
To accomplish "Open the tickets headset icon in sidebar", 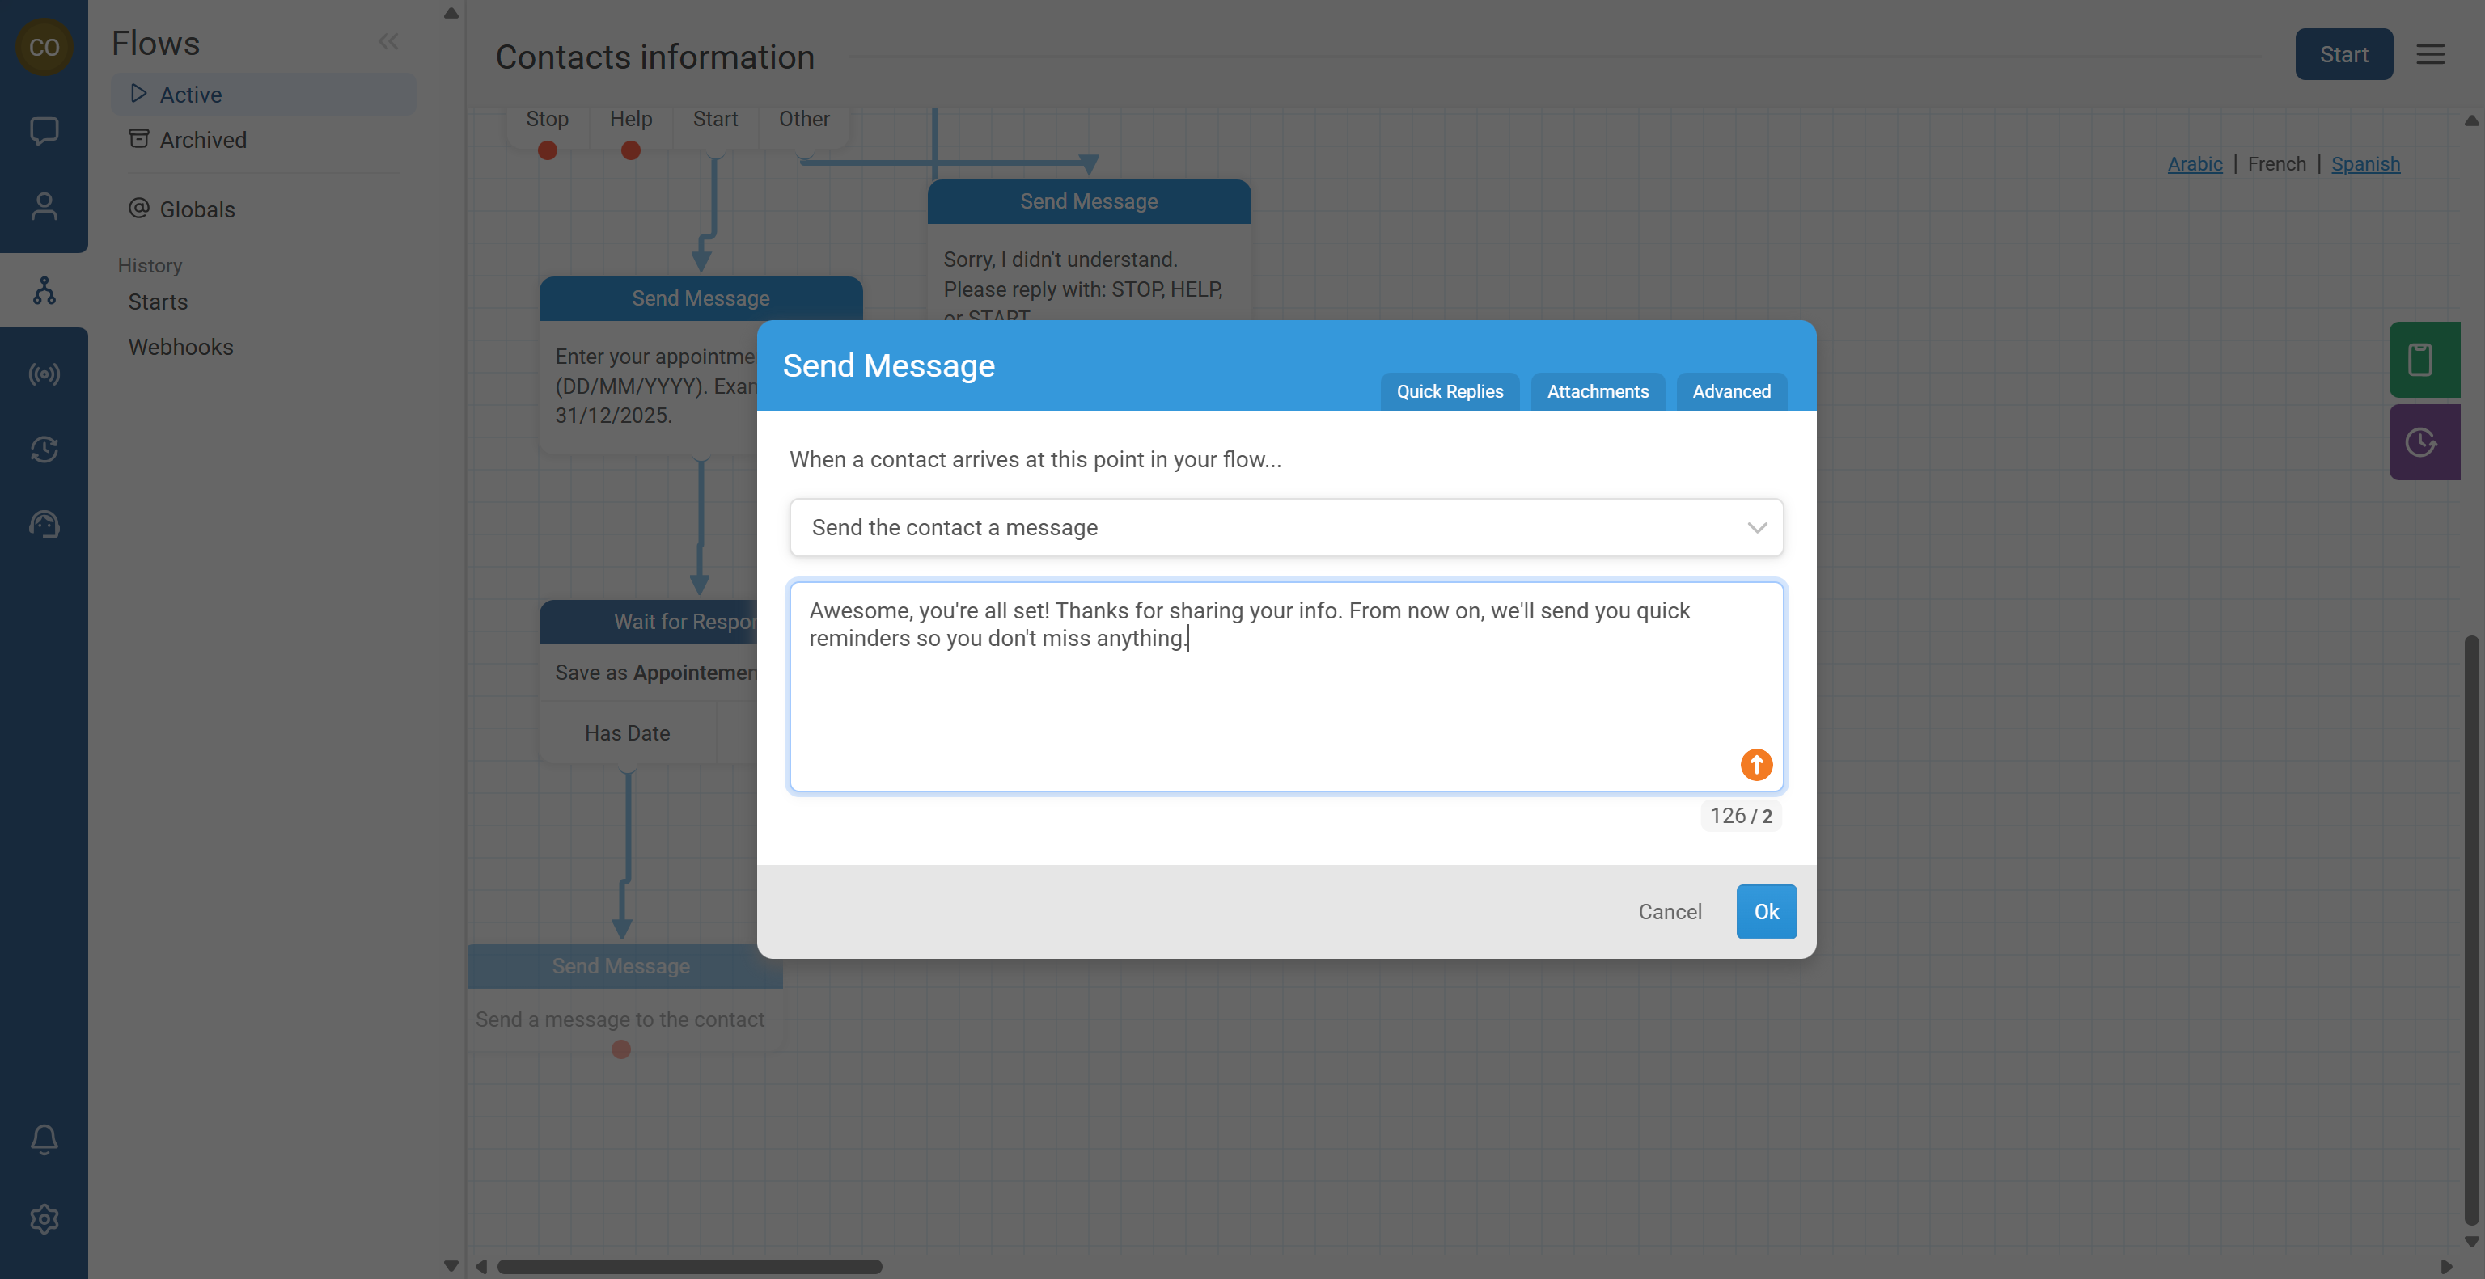I will tap(44, 525).
